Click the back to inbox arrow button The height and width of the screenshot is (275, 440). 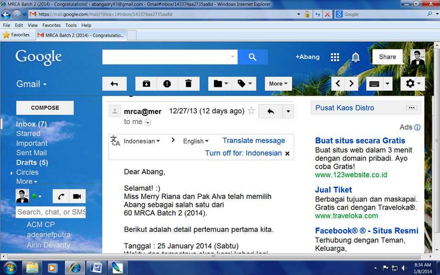pos(114,83)
